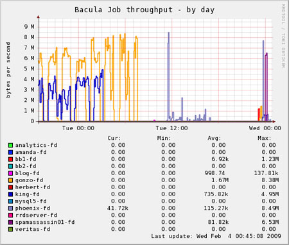Click the phoenix-fd average value '115.27k'
Image resolution: width=289 pixels, height=245 pixels.
click(x=216, y=208)
